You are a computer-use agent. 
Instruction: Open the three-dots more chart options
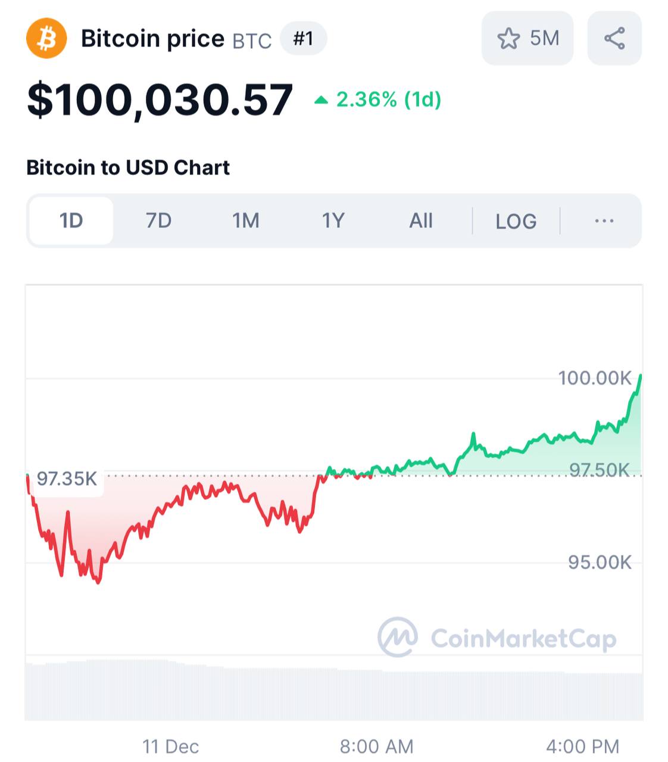[x=604, y=221]
